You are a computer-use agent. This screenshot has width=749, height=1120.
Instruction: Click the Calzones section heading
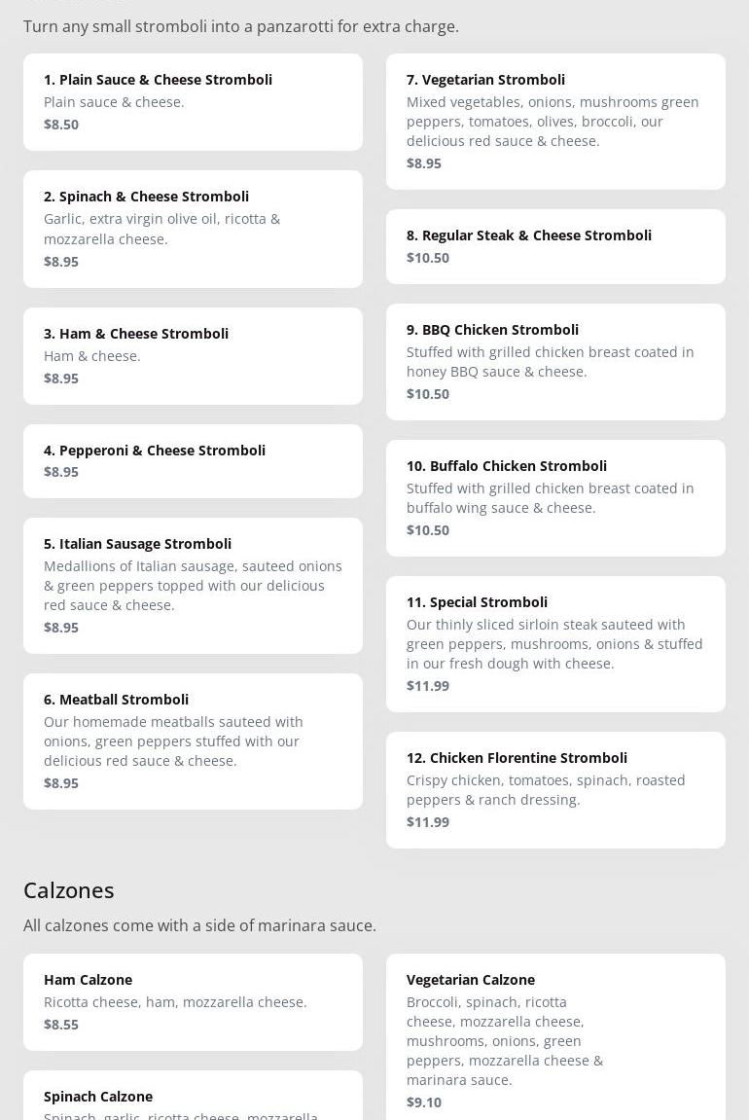(x=68, y=890)
